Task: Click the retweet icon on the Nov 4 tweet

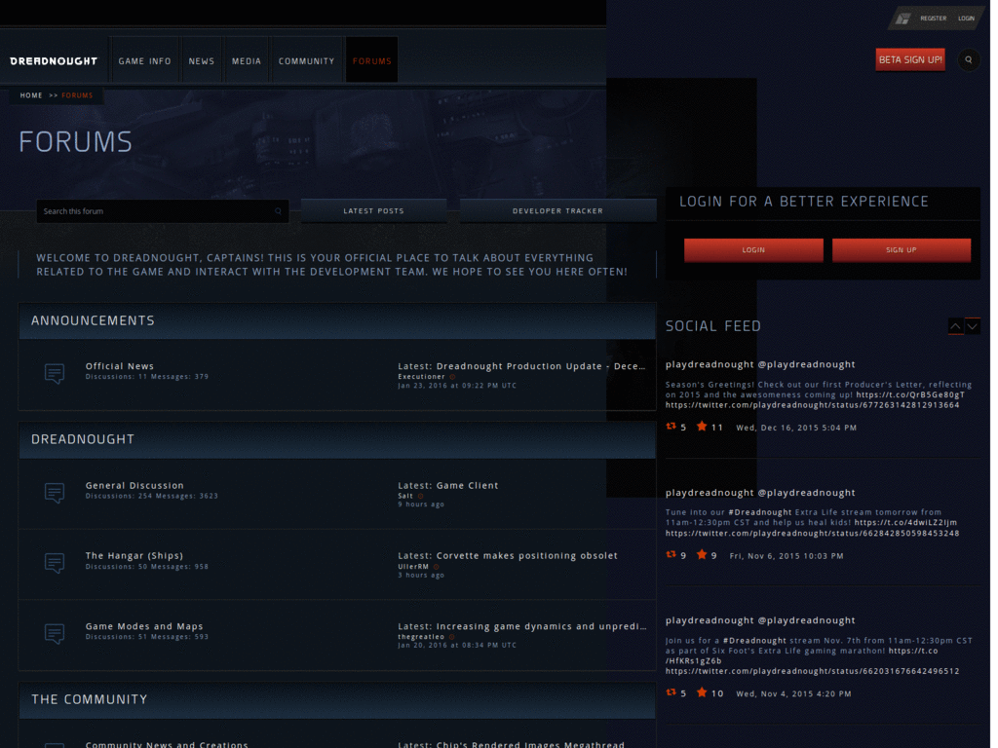Action: tap(671, 692)
